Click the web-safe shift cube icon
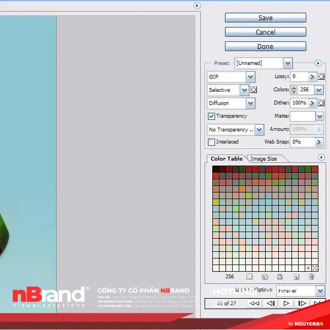 pos(265,277)
